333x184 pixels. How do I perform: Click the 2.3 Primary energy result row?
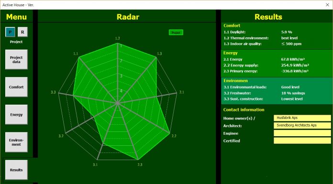pyautogui.click(x=266, y=71)
